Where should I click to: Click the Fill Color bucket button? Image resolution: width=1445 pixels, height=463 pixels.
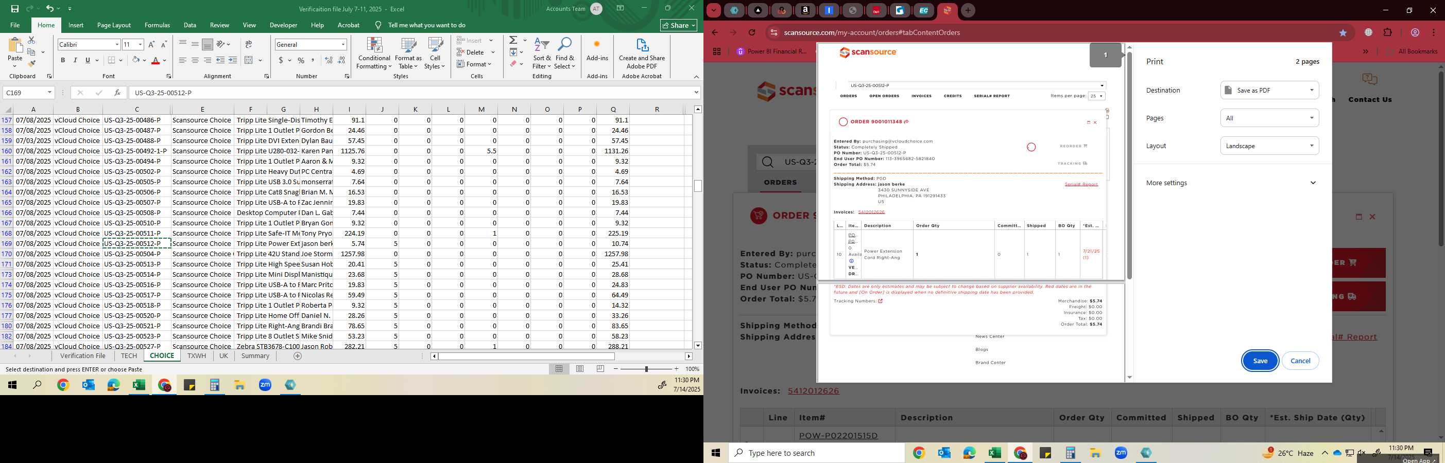click(x=136, y=60)
